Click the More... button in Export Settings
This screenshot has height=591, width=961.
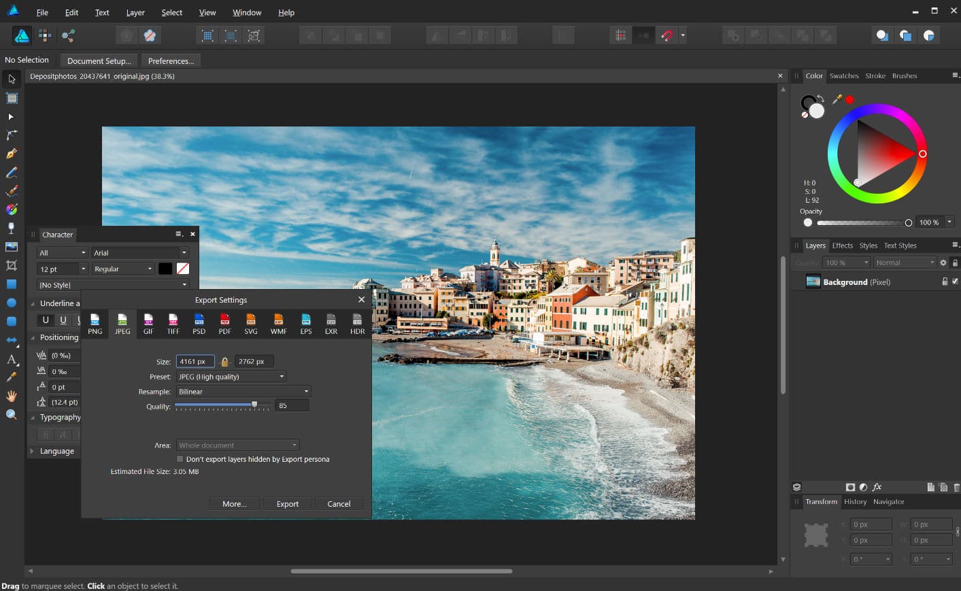[234, 503]
